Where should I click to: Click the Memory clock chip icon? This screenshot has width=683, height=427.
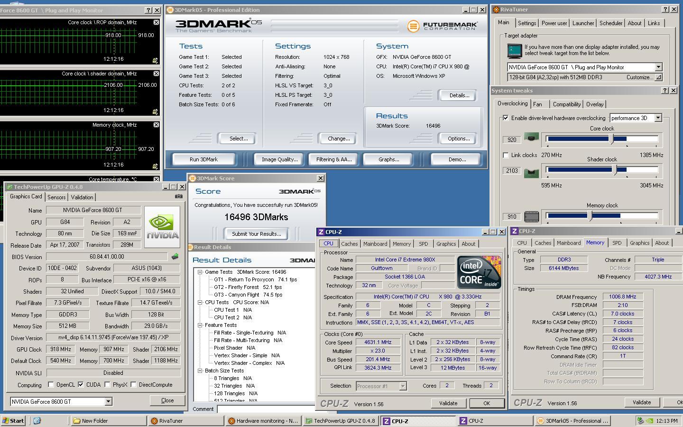531,217
